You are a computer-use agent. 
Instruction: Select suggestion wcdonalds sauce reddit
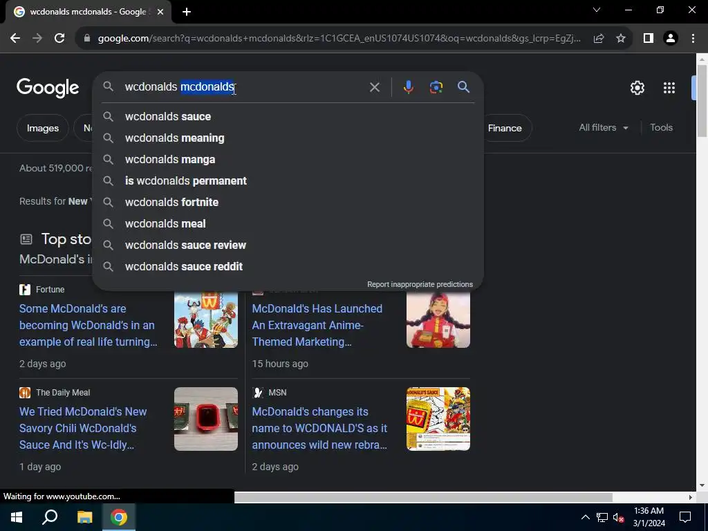click(x=288, y=266)
